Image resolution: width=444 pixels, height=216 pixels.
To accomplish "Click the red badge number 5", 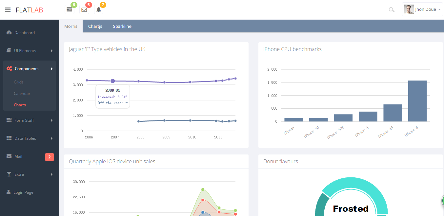I will point(88,5).
